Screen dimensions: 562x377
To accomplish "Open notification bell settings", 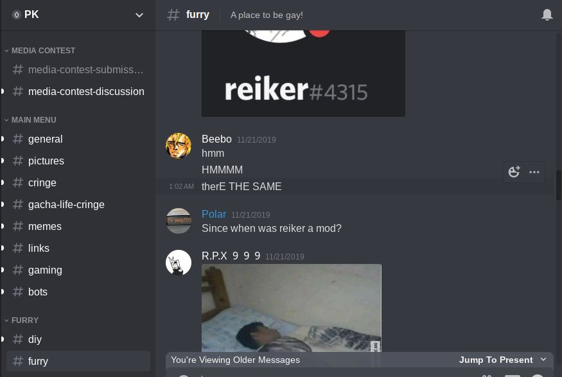I will (547, 15).
